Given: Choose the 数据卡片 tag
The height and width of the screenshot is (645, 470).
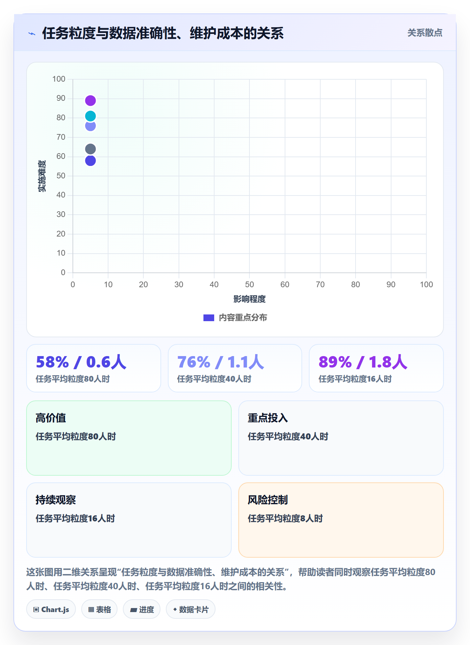Looking at the screenshot, I should pos(191,609).
